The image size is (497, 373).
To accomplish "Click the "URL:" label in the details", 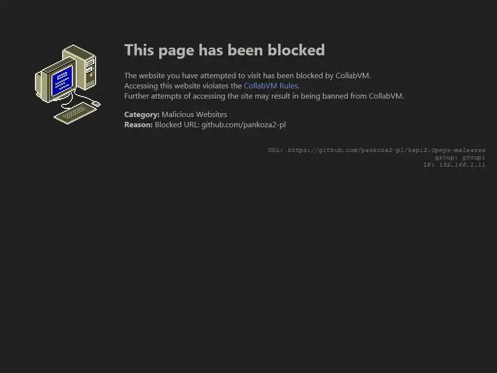I will (x=276, y=150).
